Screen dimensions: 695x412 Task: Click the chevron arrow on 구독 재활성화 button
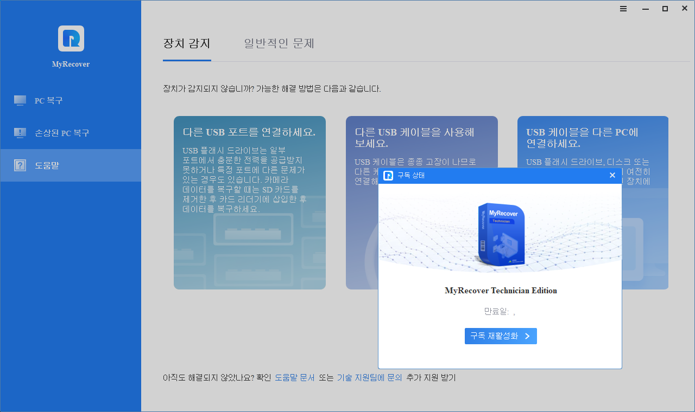pyautogui.click(x=527, y=336)
